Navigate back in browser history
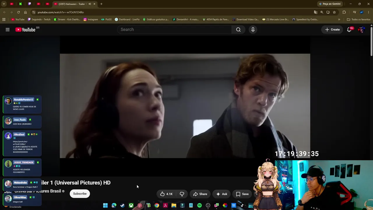This screenshot has height=210, width=373. pos(4,12)
